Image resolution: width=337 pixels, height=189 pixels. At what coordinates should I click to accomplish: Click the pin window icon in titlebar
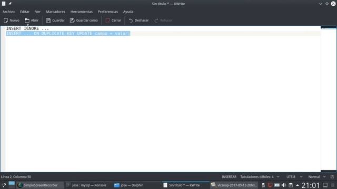(10, 4)
